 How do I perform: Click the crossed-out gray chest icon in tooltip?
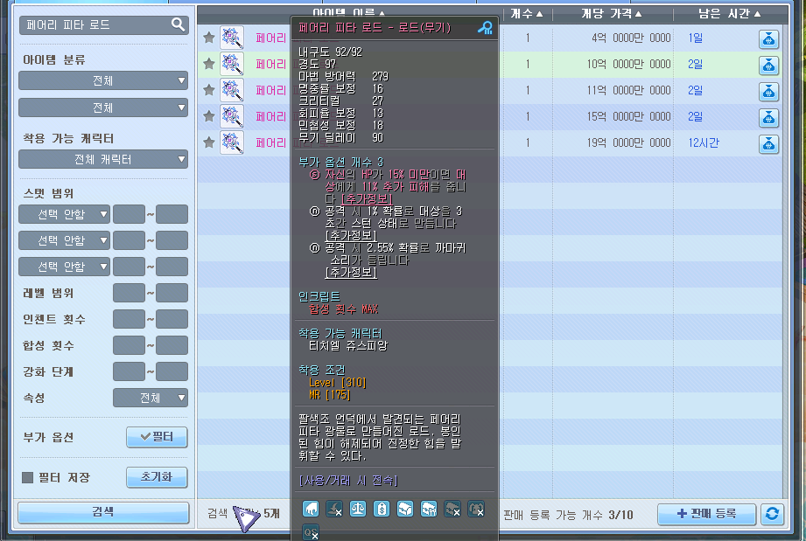pyautogui.click(x=452, y=509)
